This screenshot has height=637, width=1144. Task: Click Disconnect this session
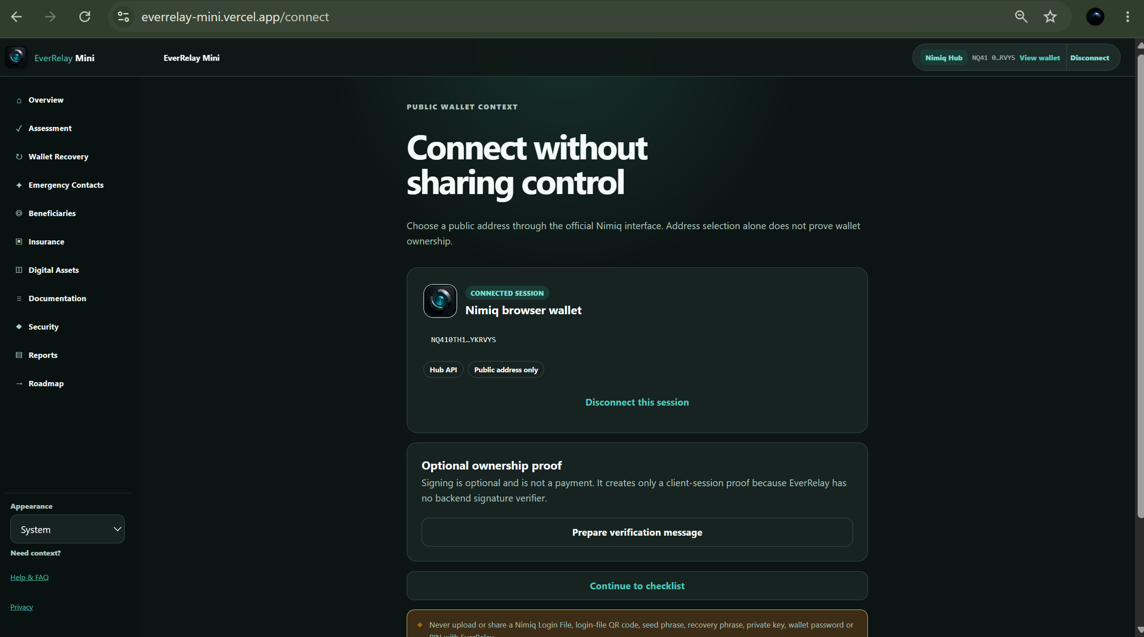pyautogui.click(x=637, y=402)
